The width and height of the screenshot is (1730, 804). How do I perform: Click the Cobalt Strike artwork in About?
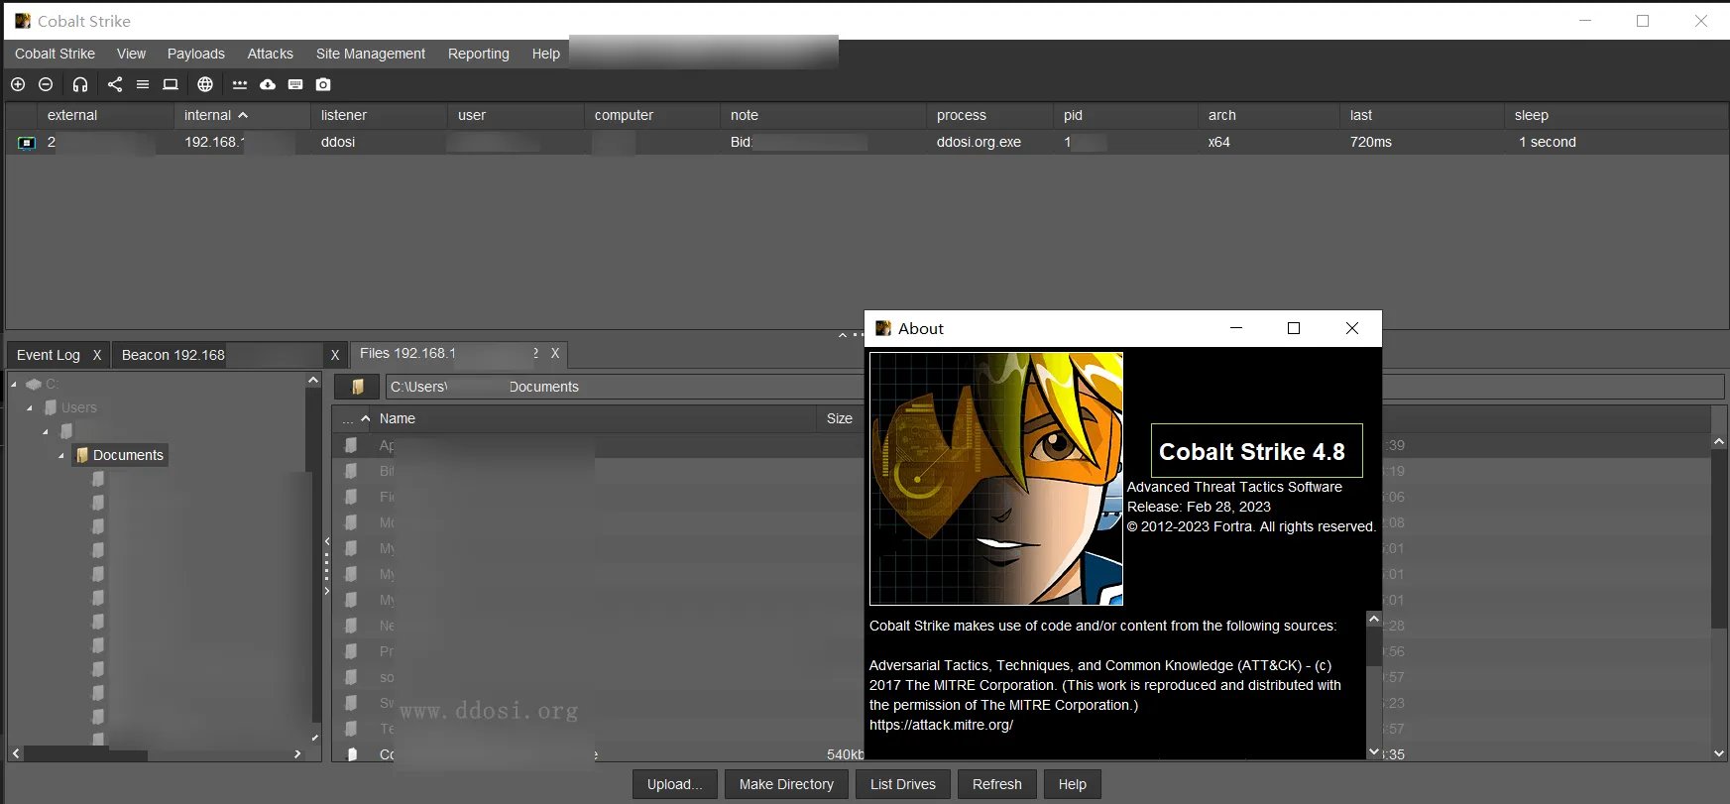point(996,479)
